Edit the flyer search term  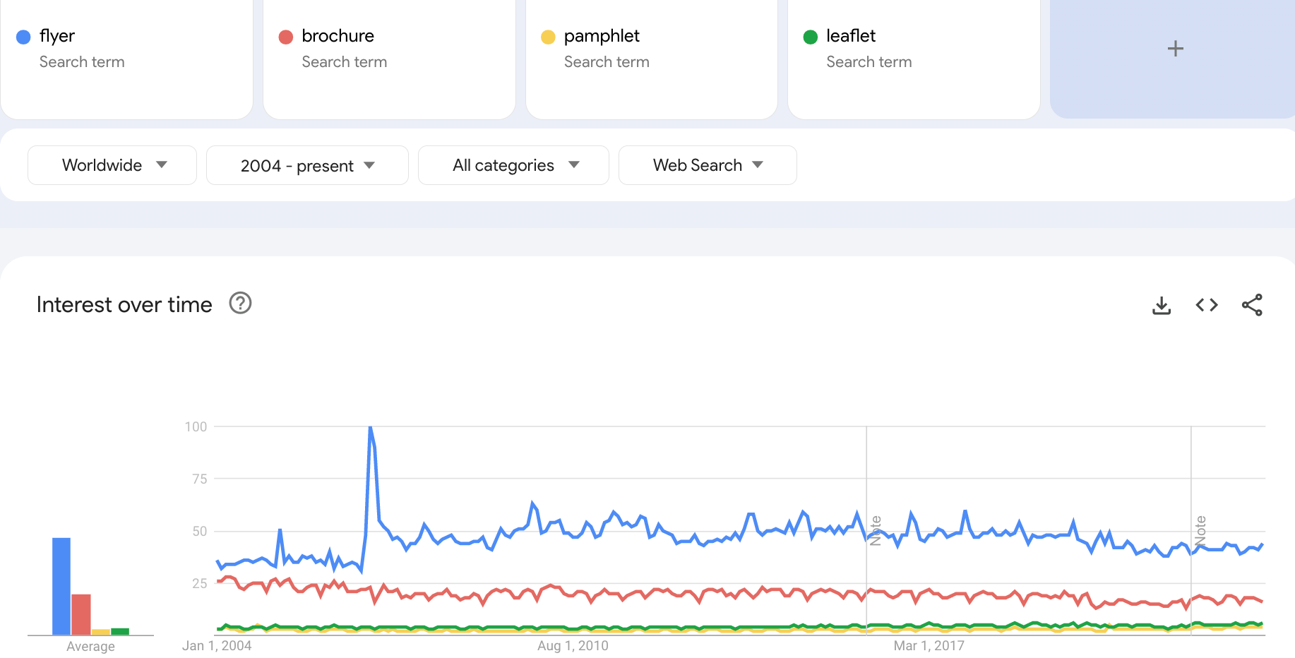click(57, 36)
